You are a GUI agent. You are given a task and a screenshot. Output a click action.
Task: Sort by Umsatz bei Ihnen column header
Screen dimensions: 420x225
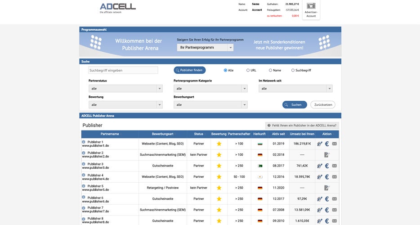pyautogui.click(x=302, y=134)
